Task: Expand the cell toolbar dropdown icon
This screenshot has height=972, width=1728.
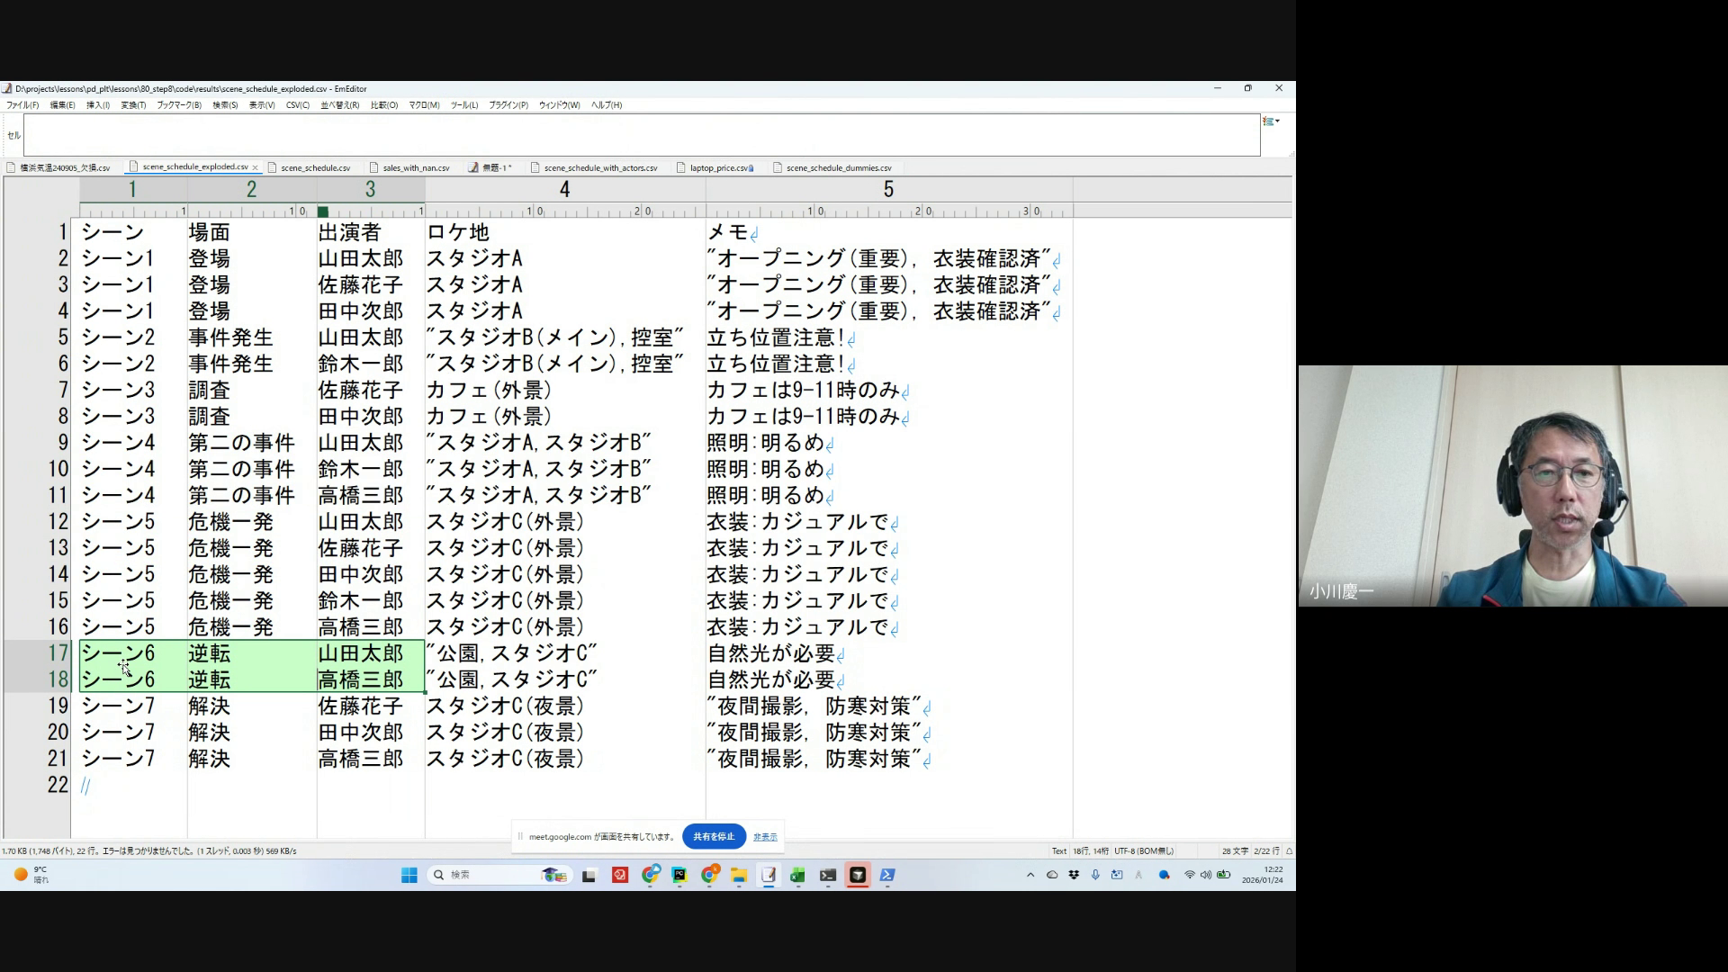Action: pyautogui.click(x=1271, y=121)
